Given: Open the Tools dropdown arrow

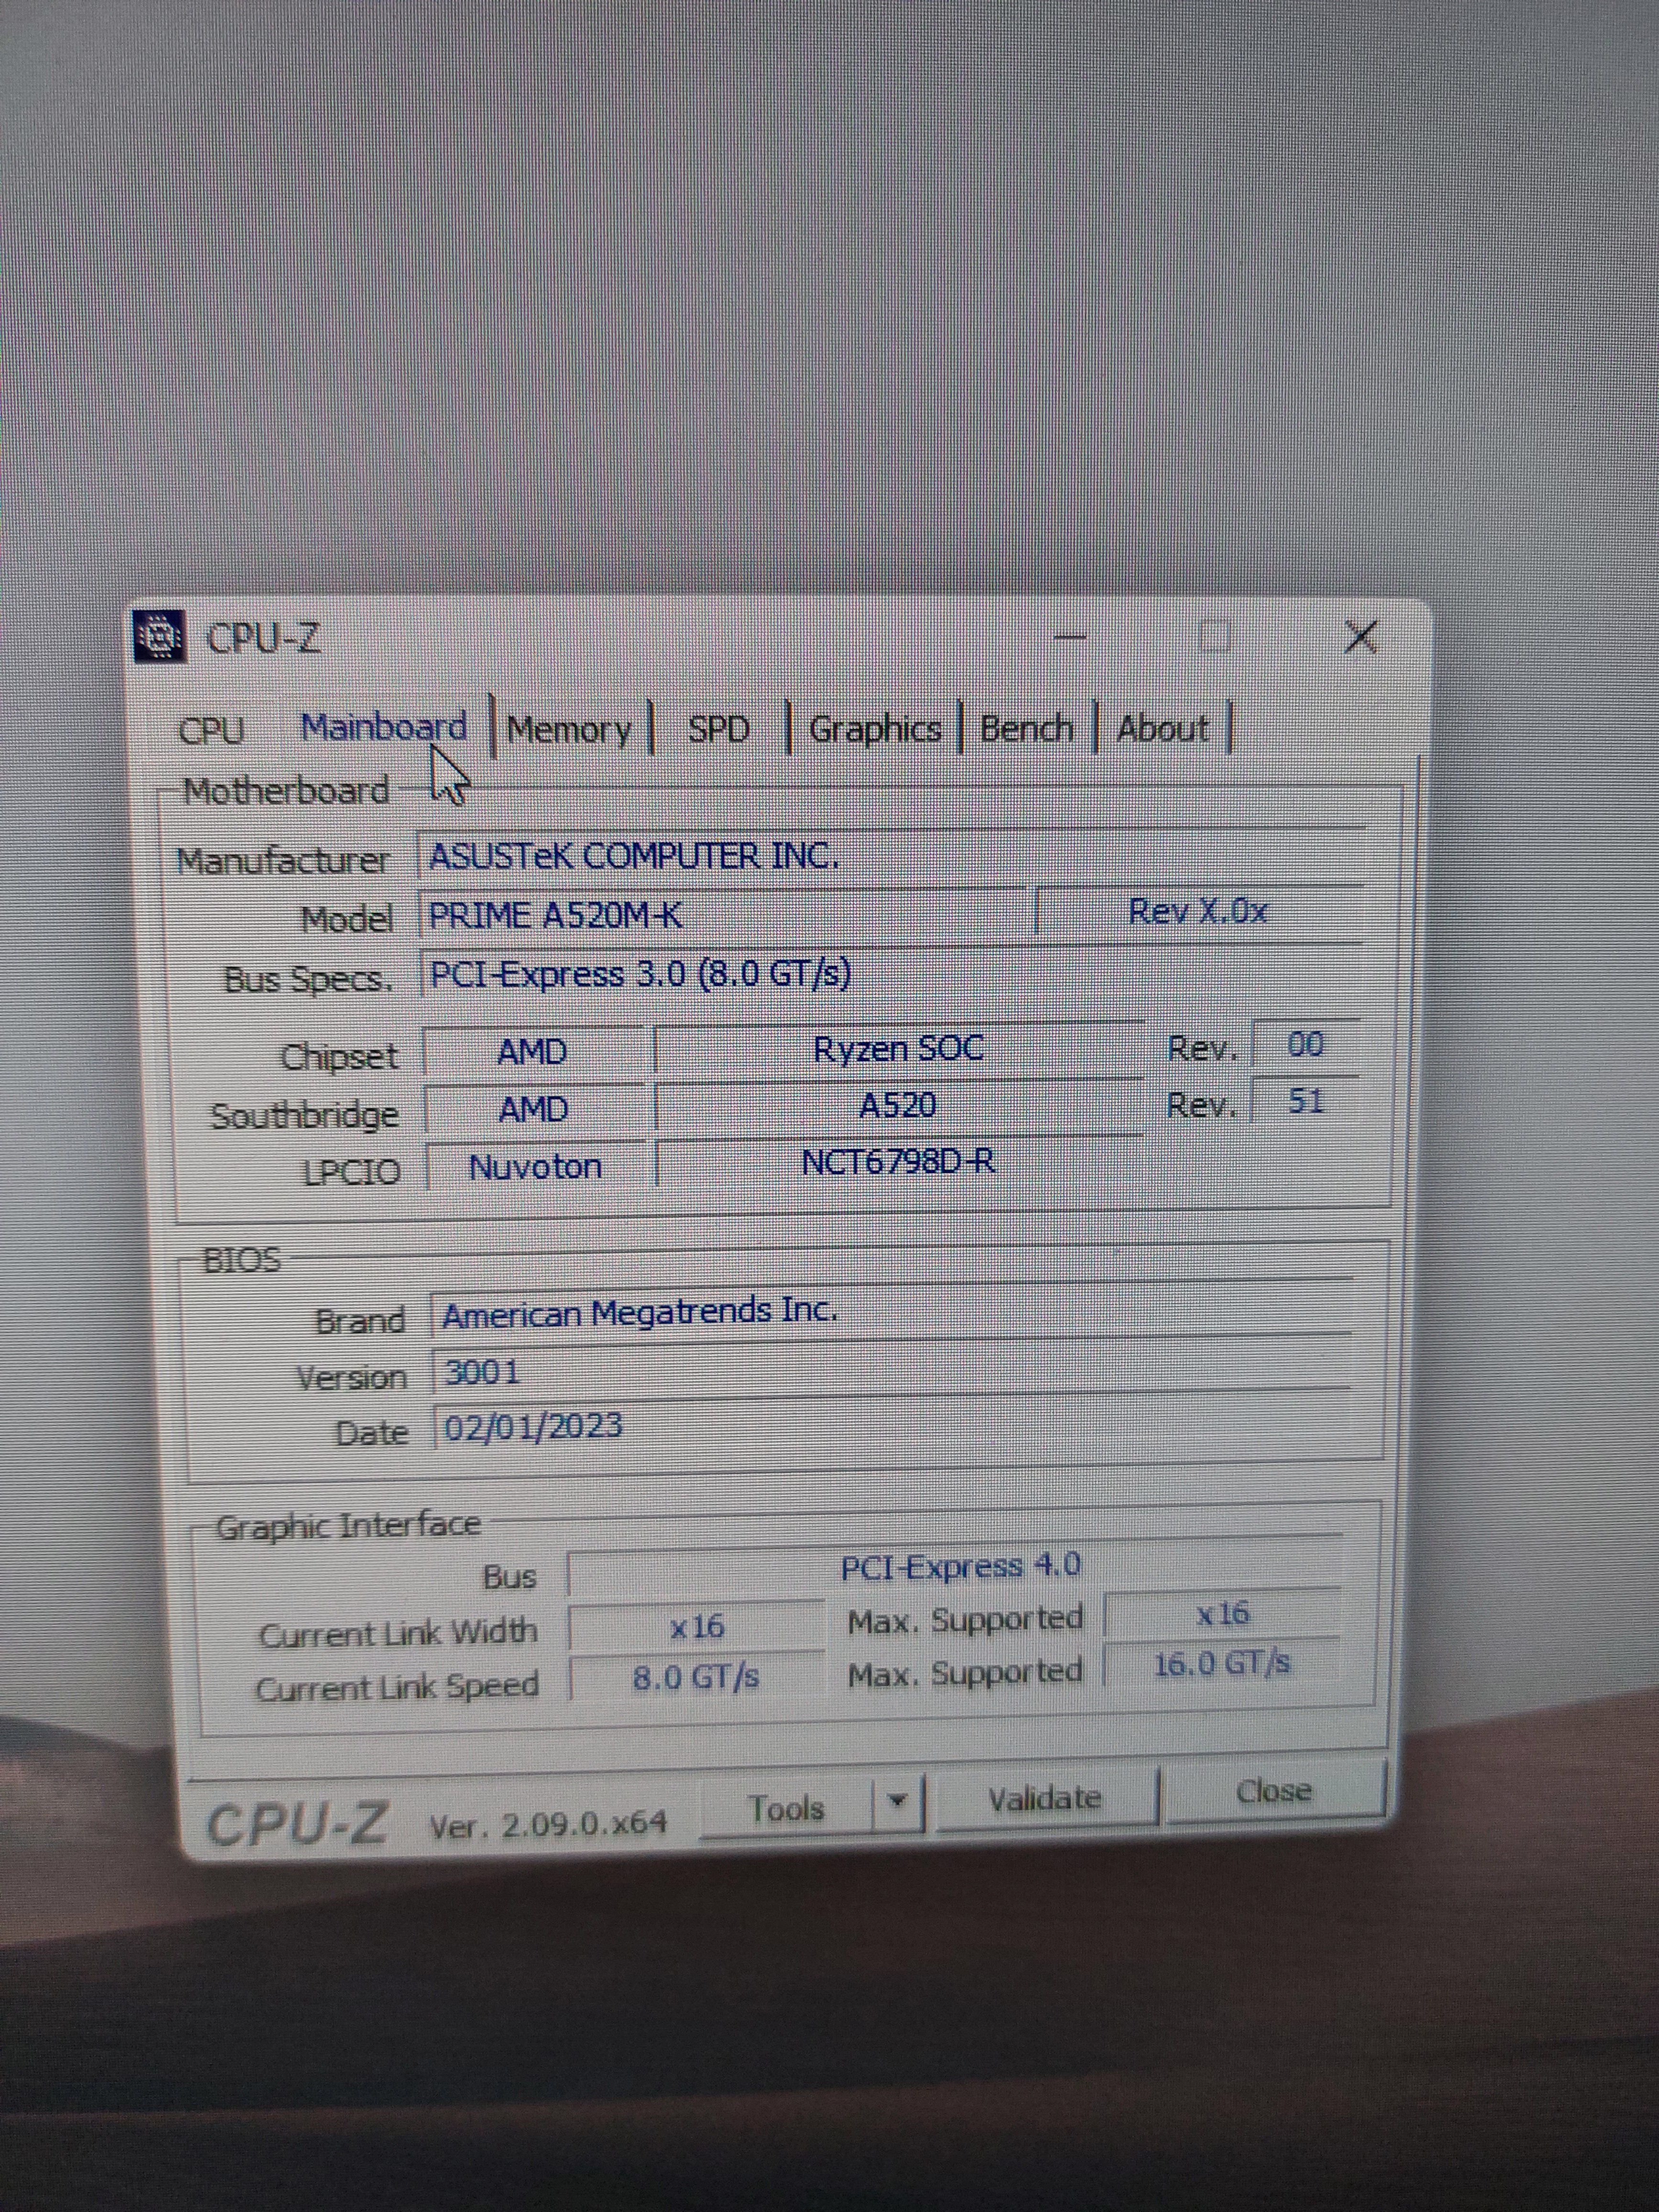Looking at the screenshot, I should point(898,1801).
